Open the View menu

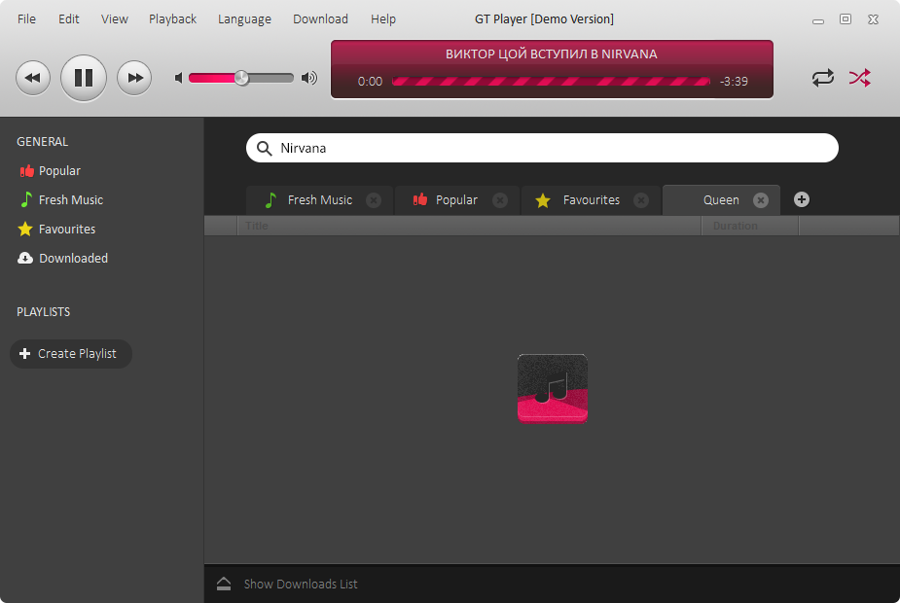pyautogui.click(x=114, y=18)
